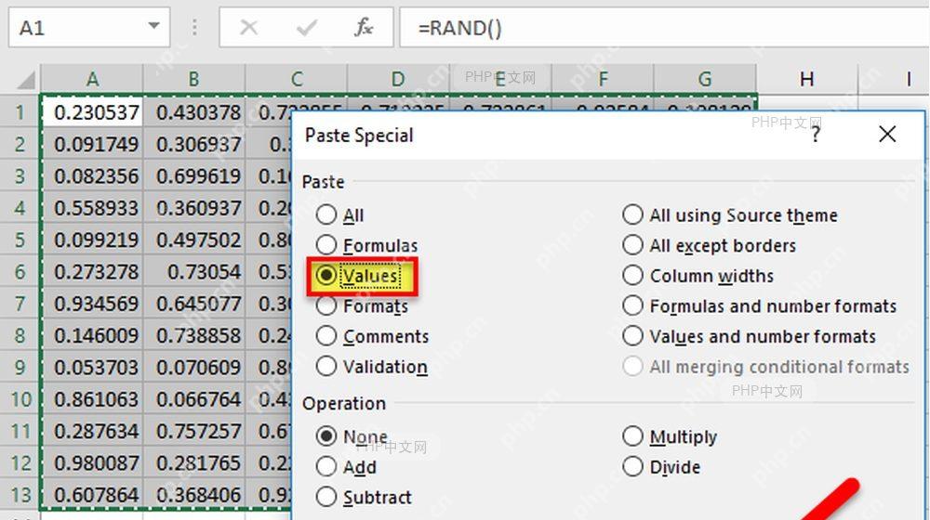Screen dimensions: 930x520
Task: Click the Select All corner triangle
Action: coord(25,79)
